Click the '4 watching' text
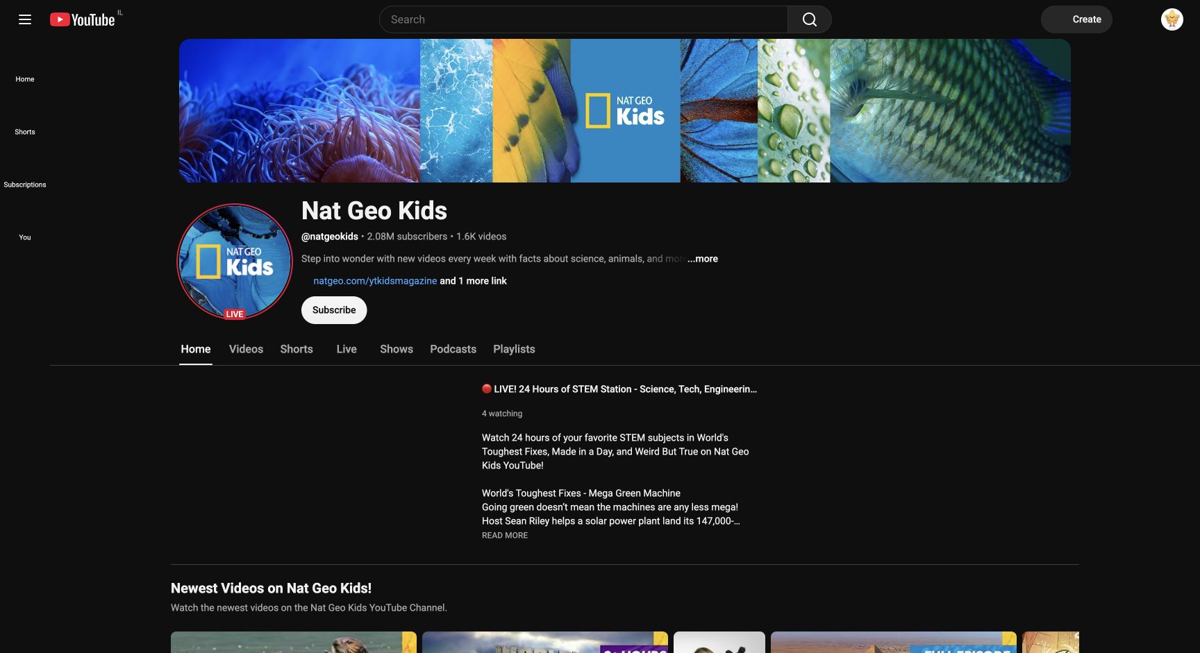Screen dimensions: 1200x653 point(502,414)
